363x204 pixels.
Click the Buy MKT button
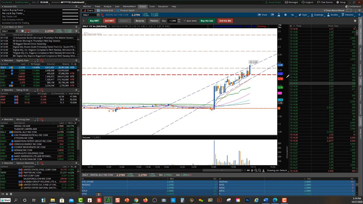[x=94, y=21]
